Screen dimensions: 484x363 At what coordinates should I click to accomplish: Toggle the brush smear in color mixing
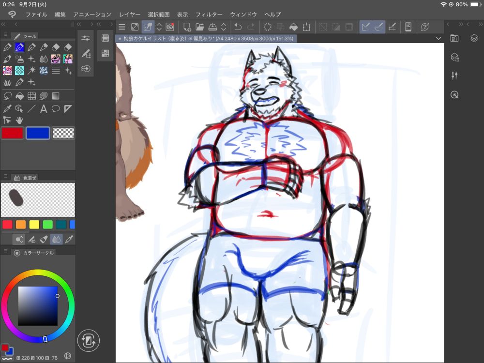(x=31, y=239)
